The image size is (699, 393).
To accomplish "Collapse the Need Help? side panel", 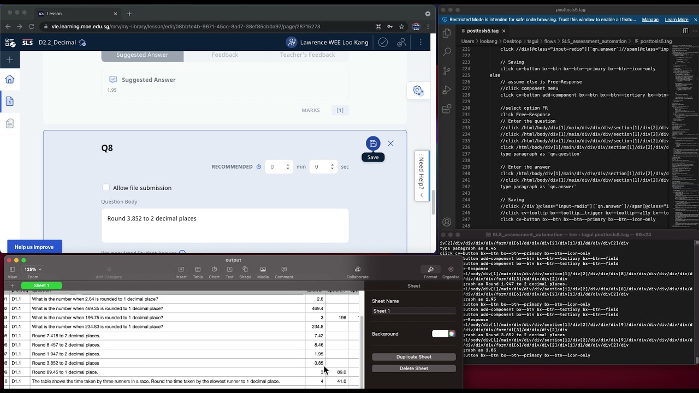I will [422, 195].
